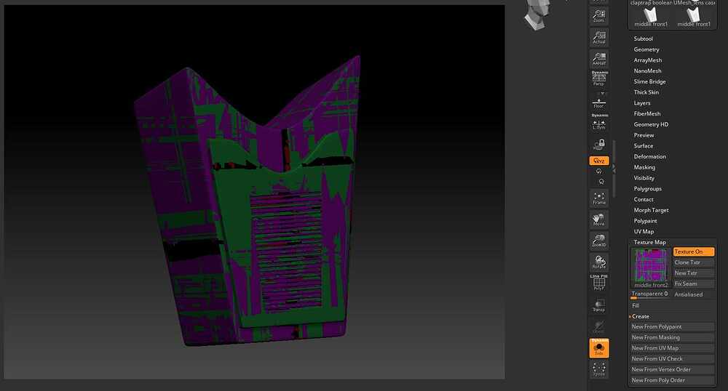This screenshot has width=728, height=391.
Task: Expand the Subtool palette section
Action: coord(643,39)
